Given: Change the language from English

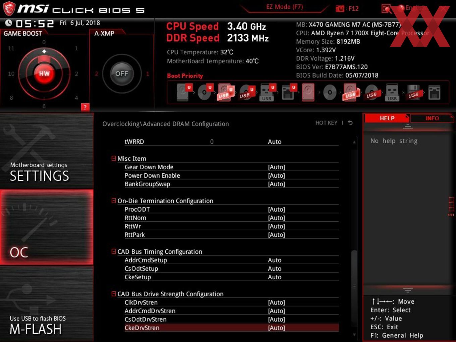Looking at the screenshot, I should point(415,8).
